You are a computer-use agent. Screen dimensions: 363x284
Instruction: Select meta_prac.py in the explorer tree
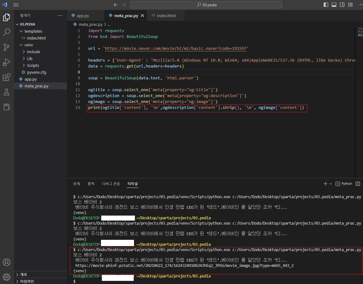[41, 86]
